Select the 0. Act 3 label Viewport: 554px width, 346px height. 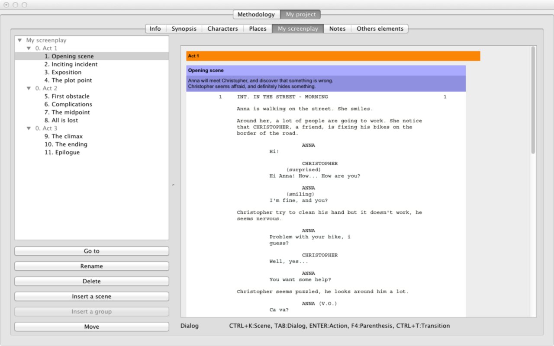click(46, 128)
